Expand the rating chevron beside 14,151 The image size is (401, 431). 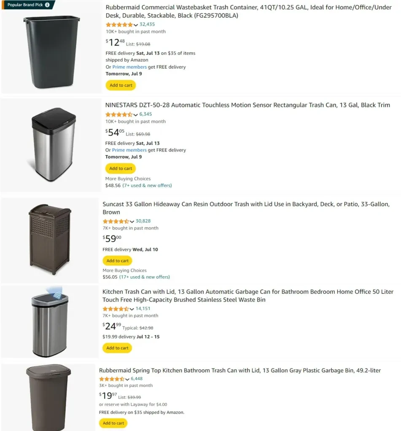(132, 309)
